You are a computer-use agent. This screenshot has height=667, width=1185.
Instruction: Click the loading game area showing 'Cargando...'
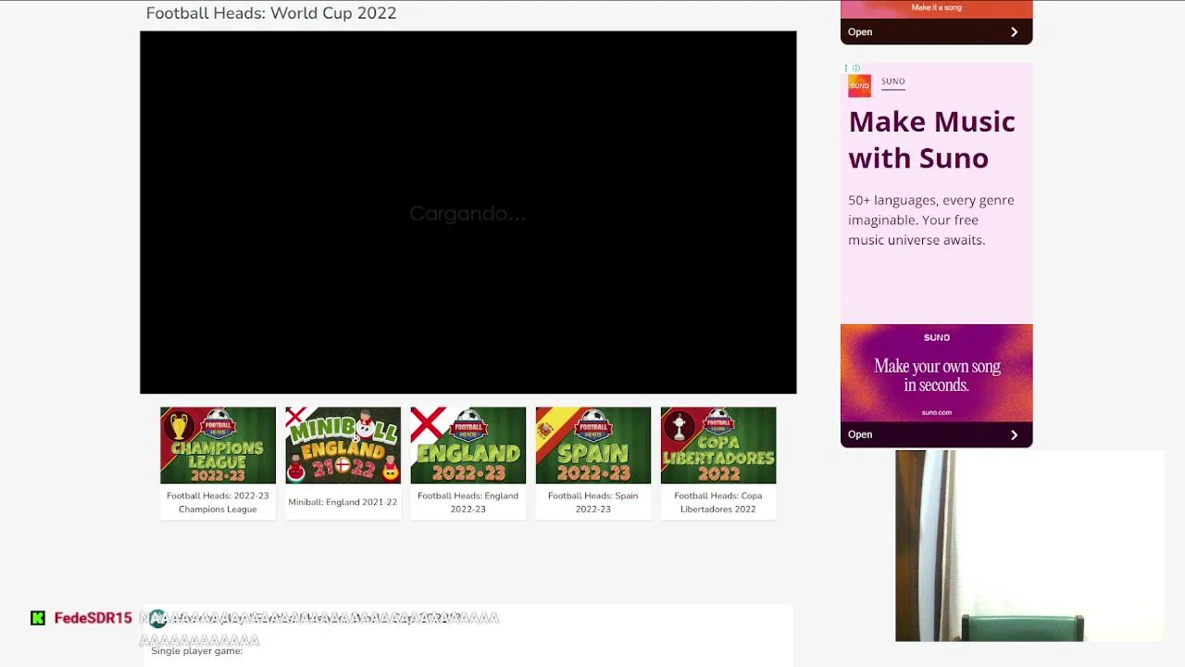click(468, 213)
